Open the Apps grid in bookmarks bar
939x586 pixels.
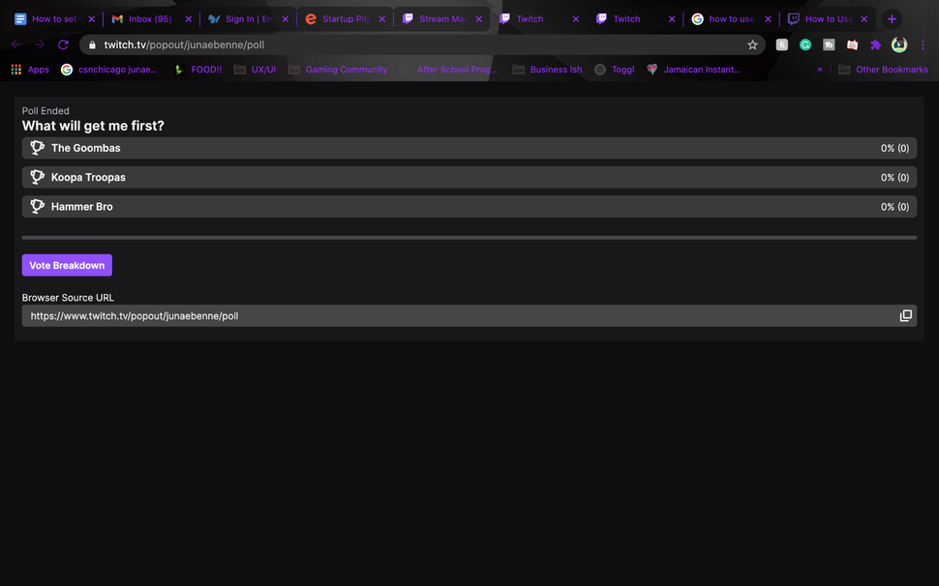pos(15,69)
